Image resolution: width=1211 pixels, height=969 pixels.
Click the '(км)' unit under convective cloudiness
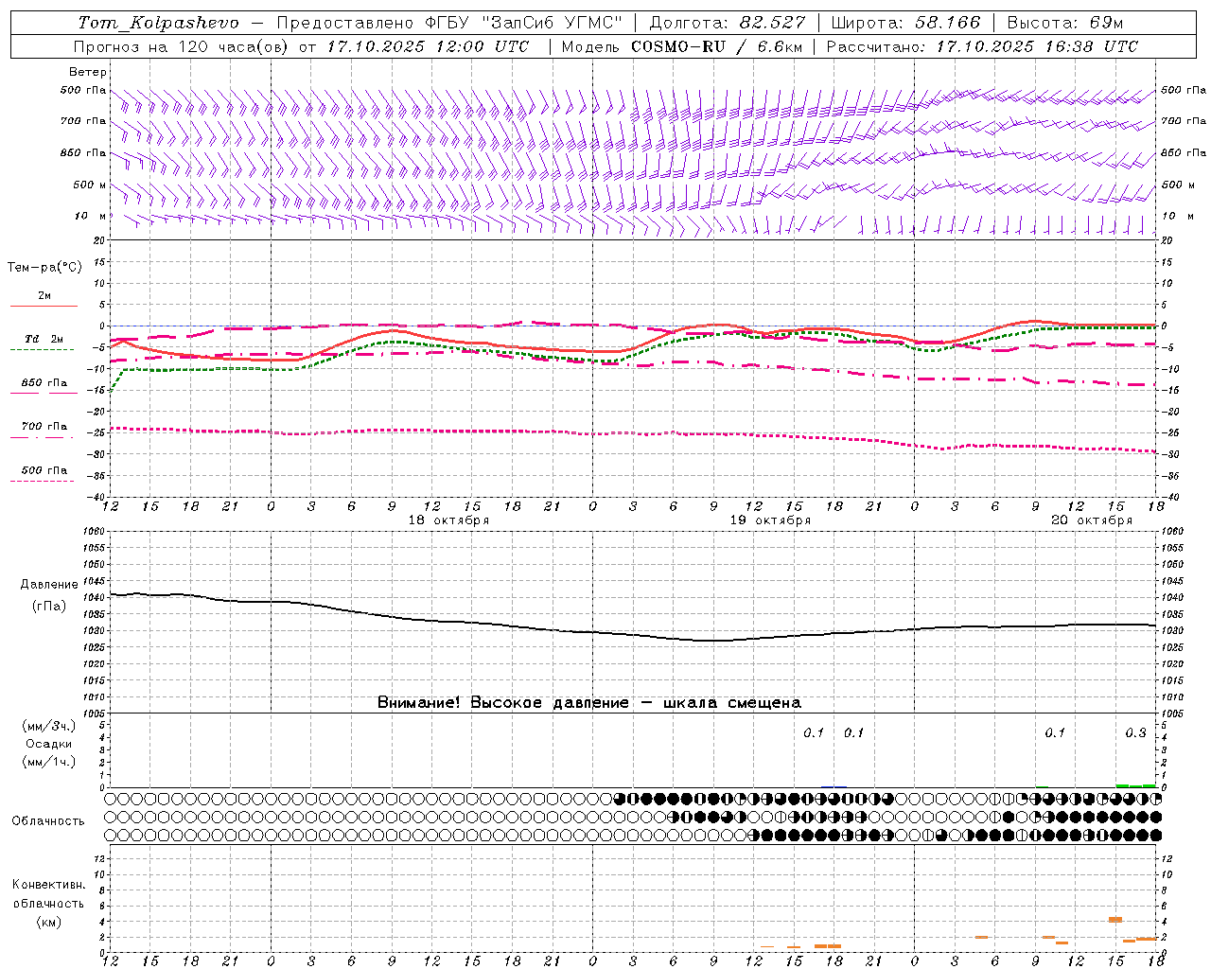coord(48,922)
